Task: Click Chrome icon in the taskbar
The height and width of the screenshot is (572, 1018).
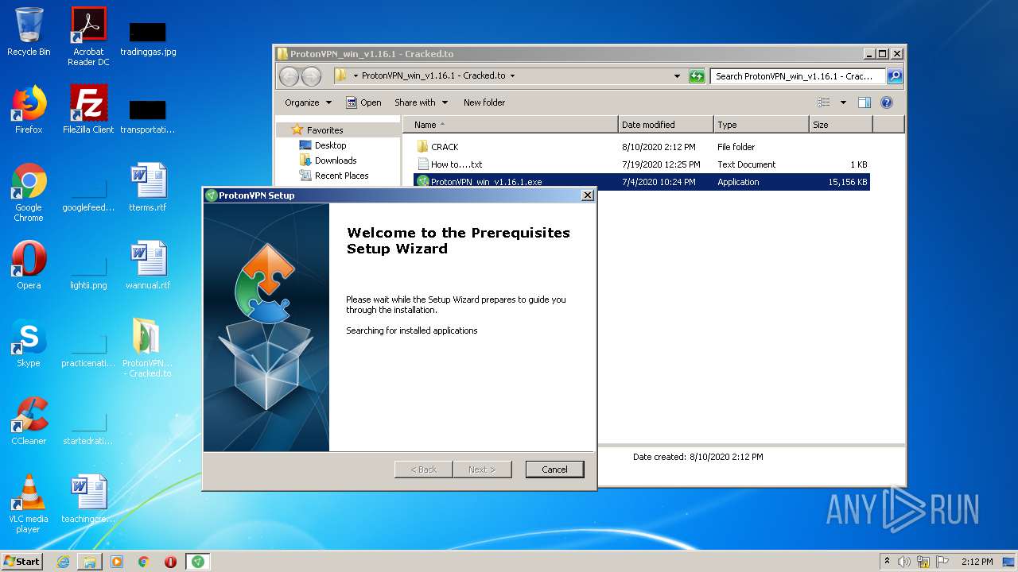Action: (144, 562)
